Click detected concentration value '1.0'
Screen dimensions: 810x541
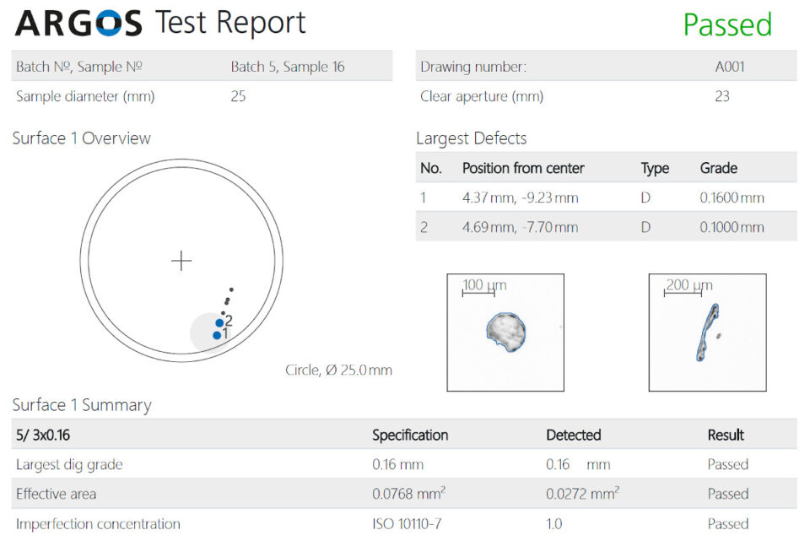(554, 524)
